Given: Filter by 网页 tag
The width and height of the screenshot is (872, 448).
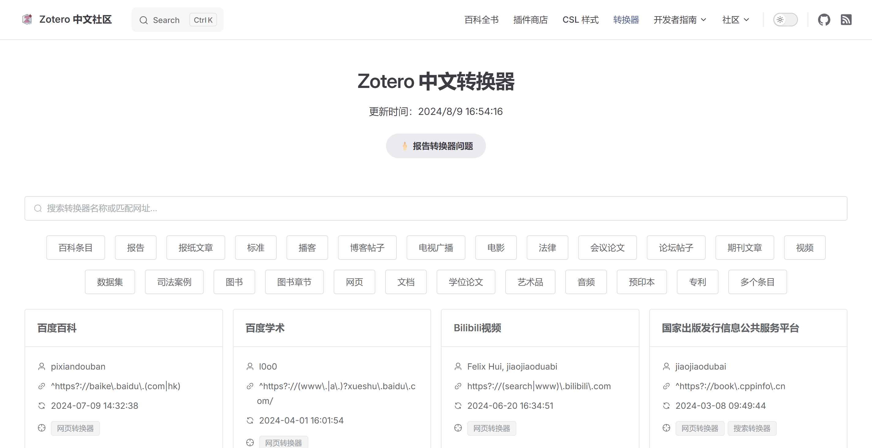Looking at the screenshot, I should pyautogui.click(x=354, y=282).
